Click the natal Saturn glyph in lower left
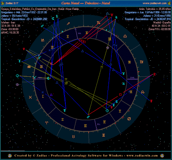The image size is (172, 160). tap(65, 110)
